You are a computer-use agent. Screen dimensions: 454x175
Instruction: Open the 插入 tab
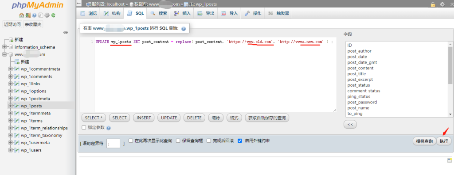coord(182,13)
